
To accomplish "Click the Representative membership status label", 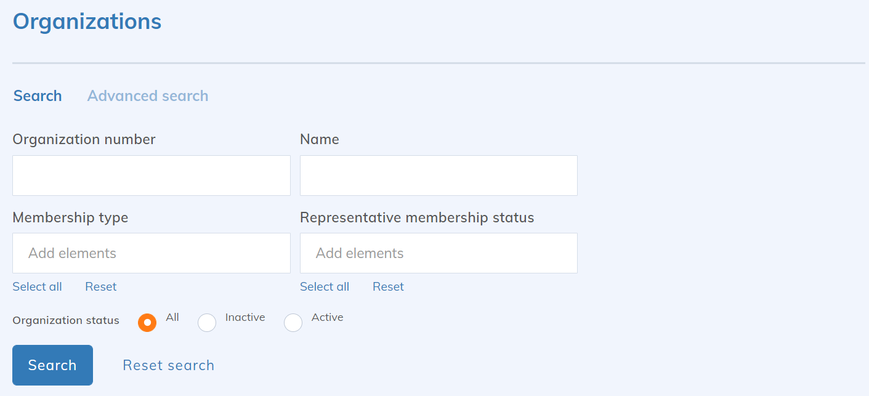I will 417,217.
